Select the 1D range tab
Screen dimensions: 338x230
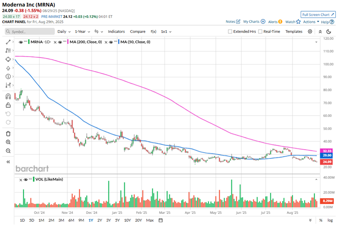click(x=22, y=220)
